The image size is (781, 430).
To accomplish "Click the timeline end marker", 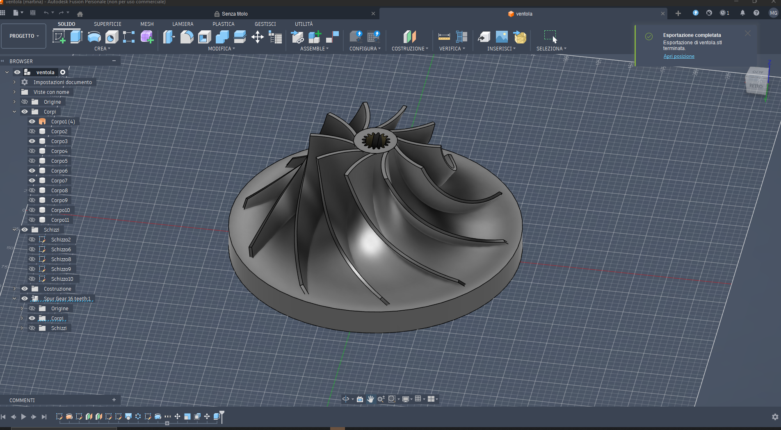I will pyautogui.click(x=222, y=416).
